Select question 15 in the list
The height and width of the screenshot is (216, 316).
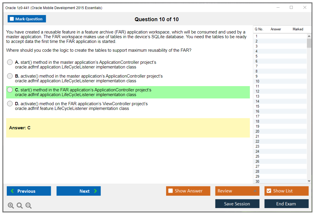[x=280, y=106]
